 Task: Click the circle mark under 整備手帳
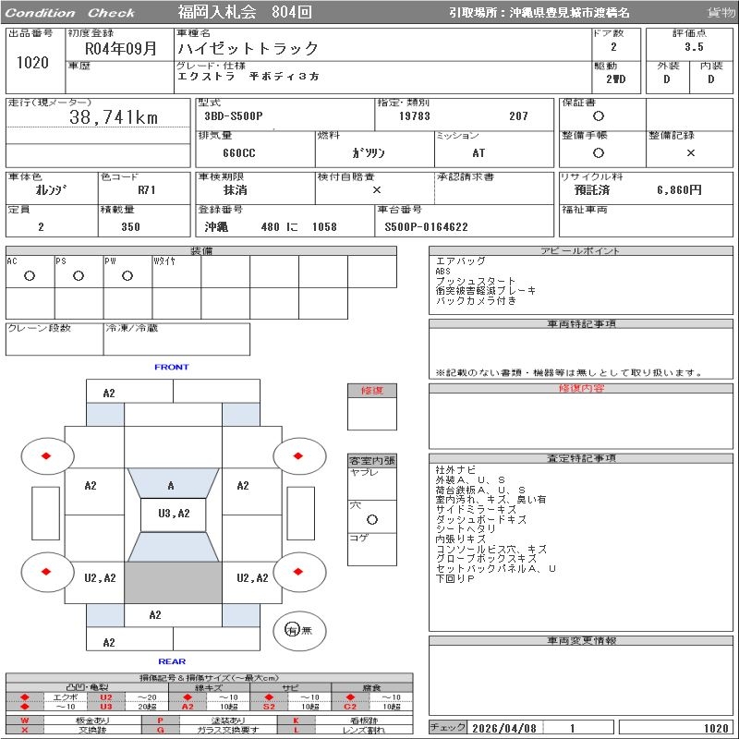coord(599,152)
